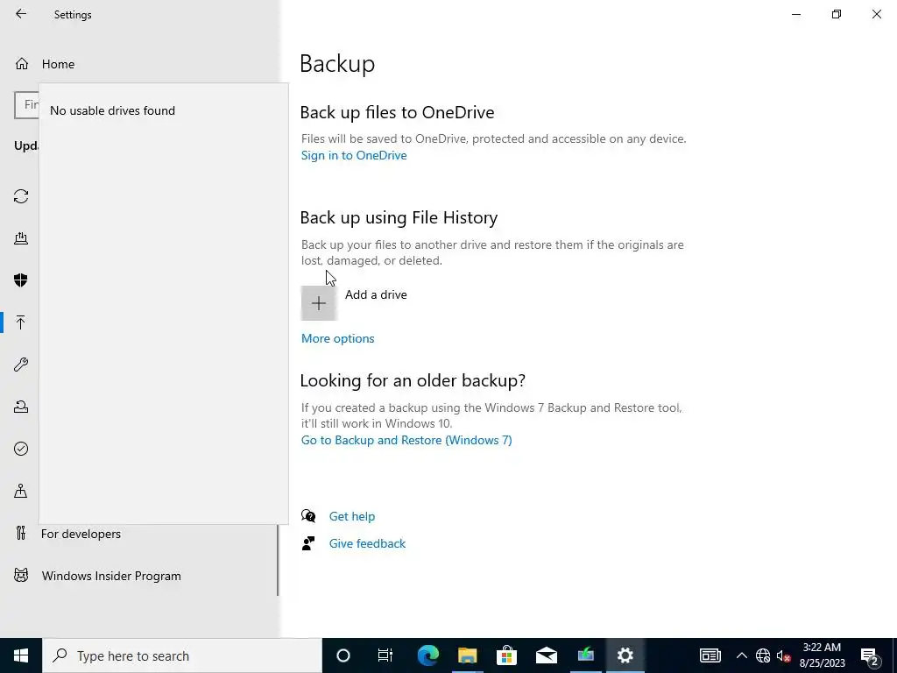Click the Sign in to OneDrive link
Screen dimensions: 897x673
pyautogui.click(x=354, y=156)
